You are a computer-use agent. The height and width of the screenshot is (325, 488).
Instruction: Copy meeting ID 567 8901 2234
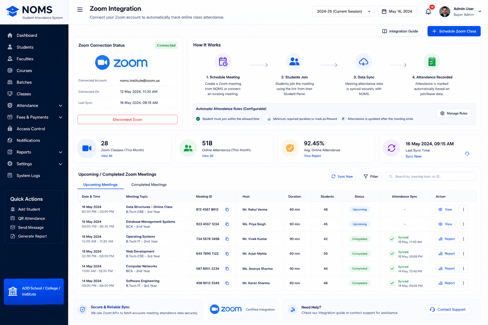coord(227,269)
